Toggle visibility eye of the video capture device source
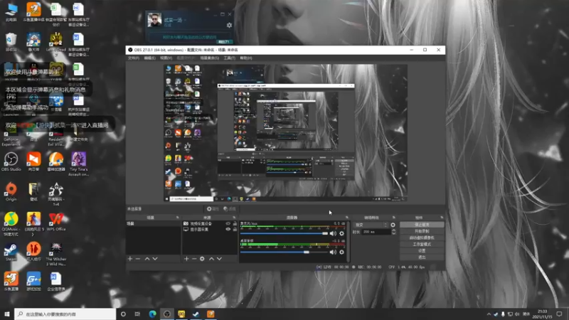The image size is (569, 320). [x=228, y=224]
